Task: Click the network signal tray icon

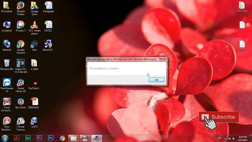Action: point(229,138)
